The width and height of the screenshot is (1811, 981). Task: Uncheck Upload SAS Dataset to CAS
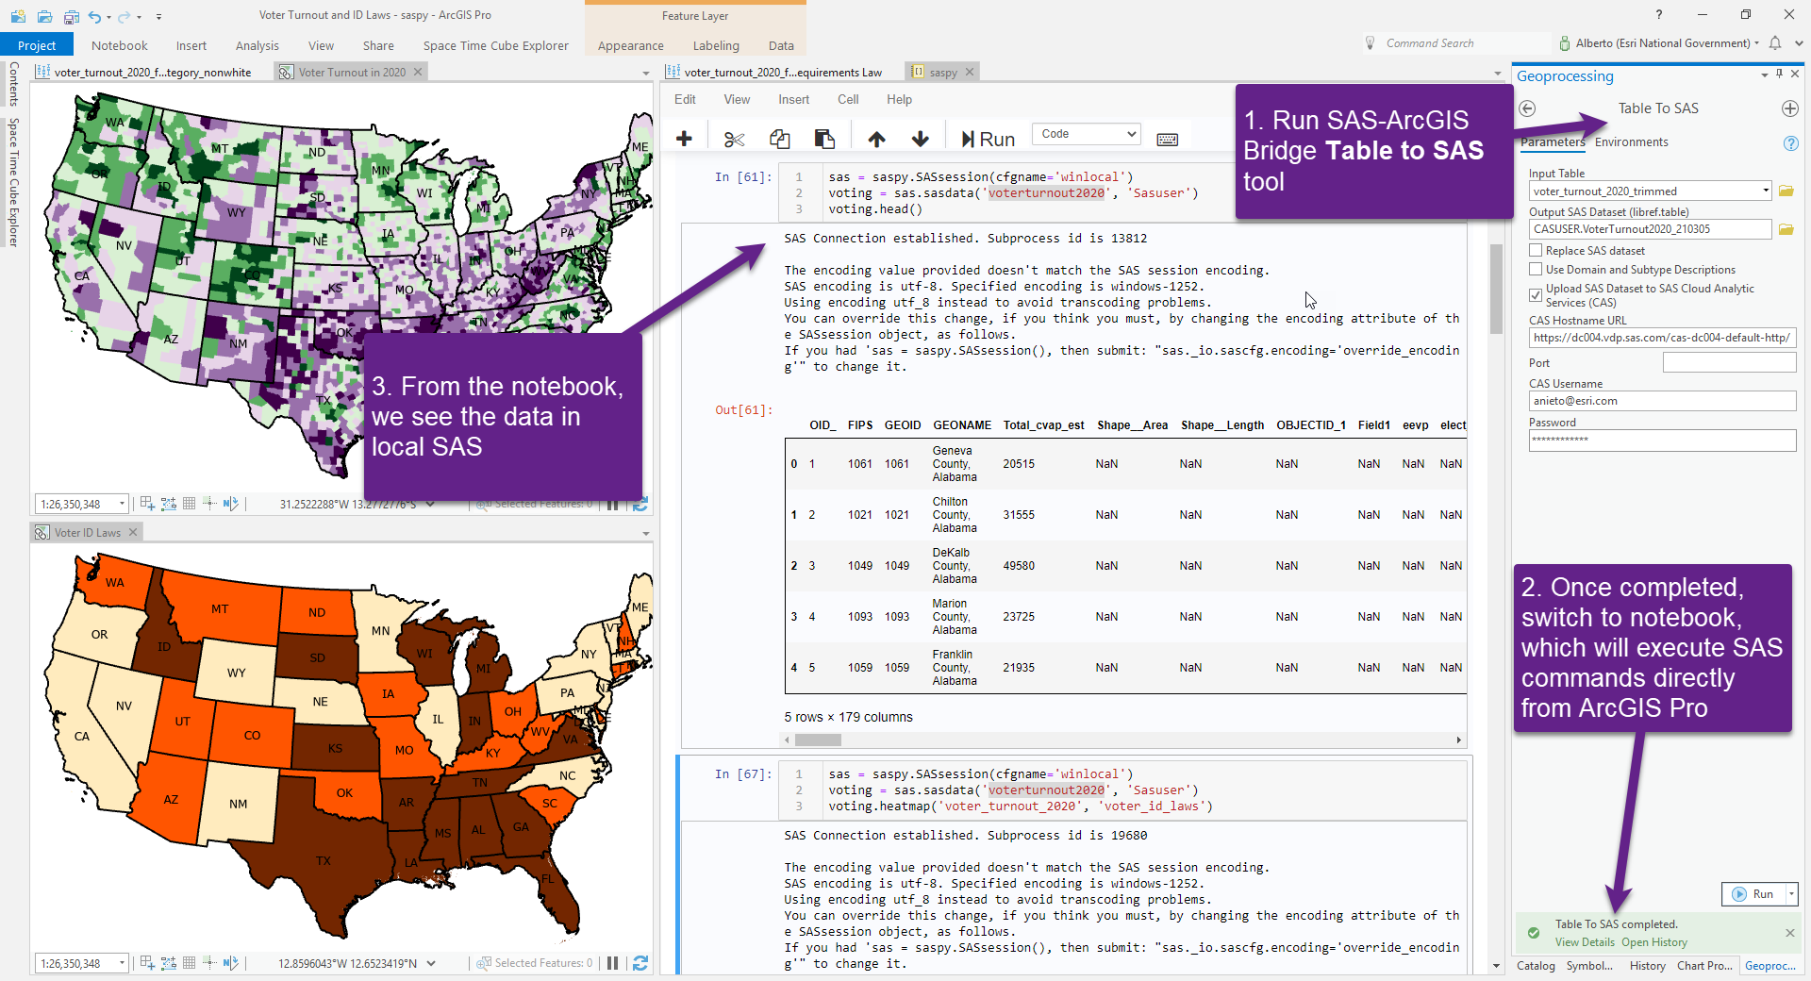1536,295
